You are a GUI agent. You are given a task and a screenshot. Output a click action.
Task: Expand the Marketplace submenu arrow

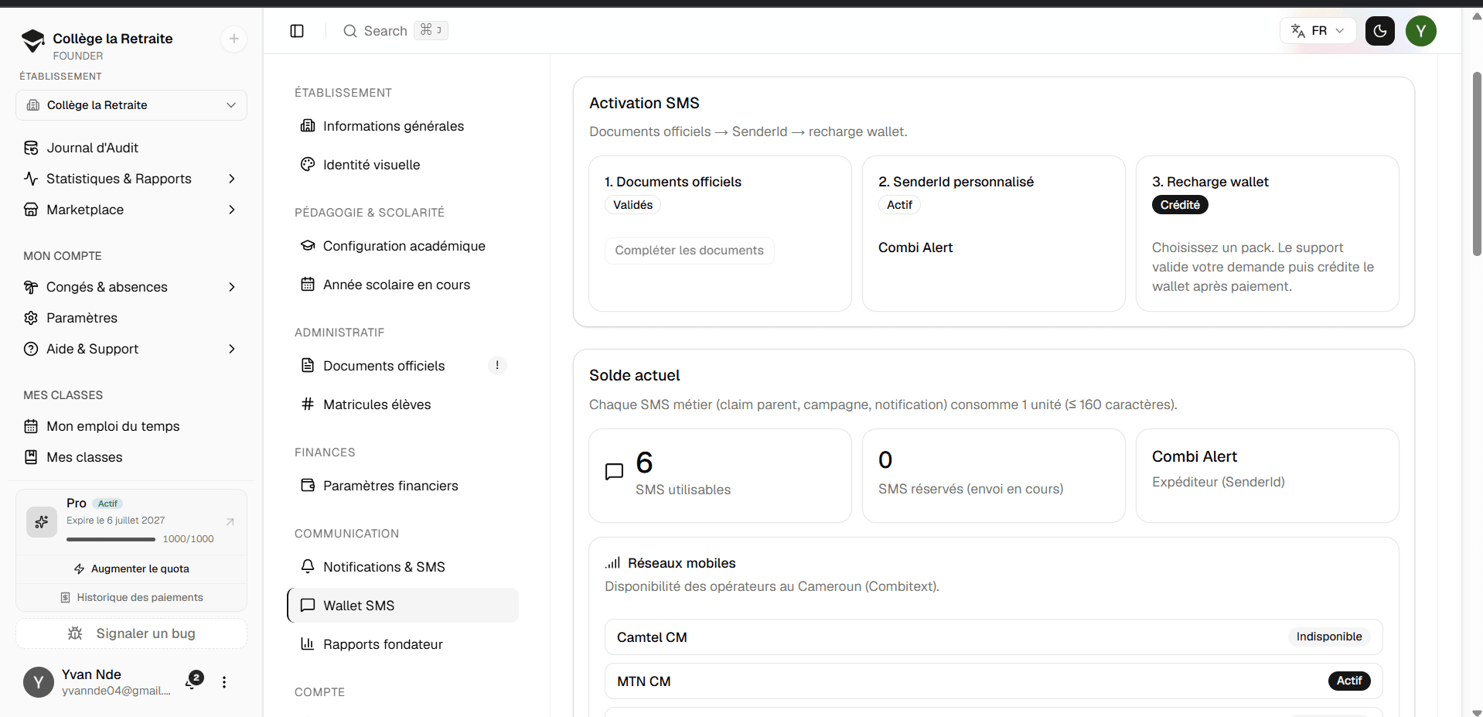click(231, 210)
